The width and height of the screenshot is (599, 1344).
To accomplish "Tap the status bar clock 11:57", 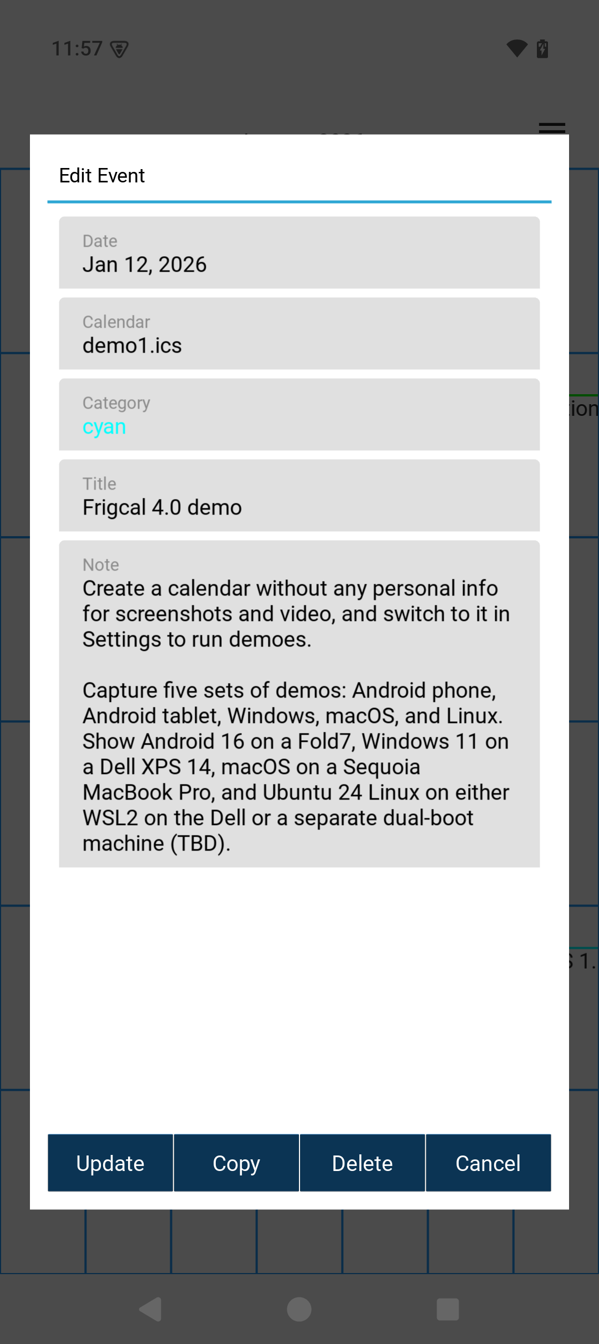I will tap(77, 49).
